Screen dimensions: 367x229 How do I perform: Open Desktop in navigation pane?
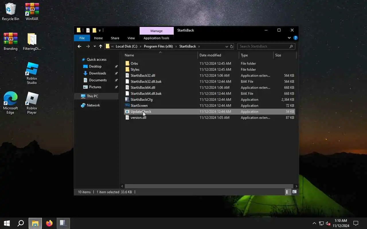[95, 66]
